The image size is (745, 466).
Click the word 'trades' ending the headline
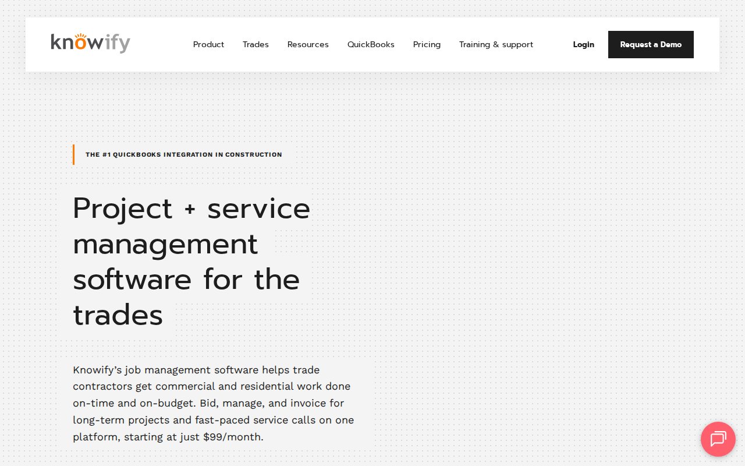coord(118,315)
